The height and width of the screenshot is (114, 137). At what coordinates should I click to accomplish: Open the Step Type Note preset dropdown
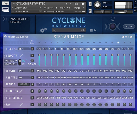[24, 49]
